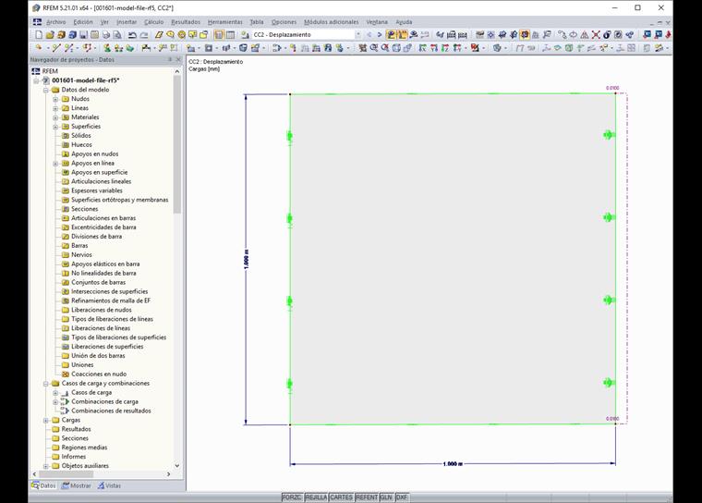Click the New model icon

[39, 34]
